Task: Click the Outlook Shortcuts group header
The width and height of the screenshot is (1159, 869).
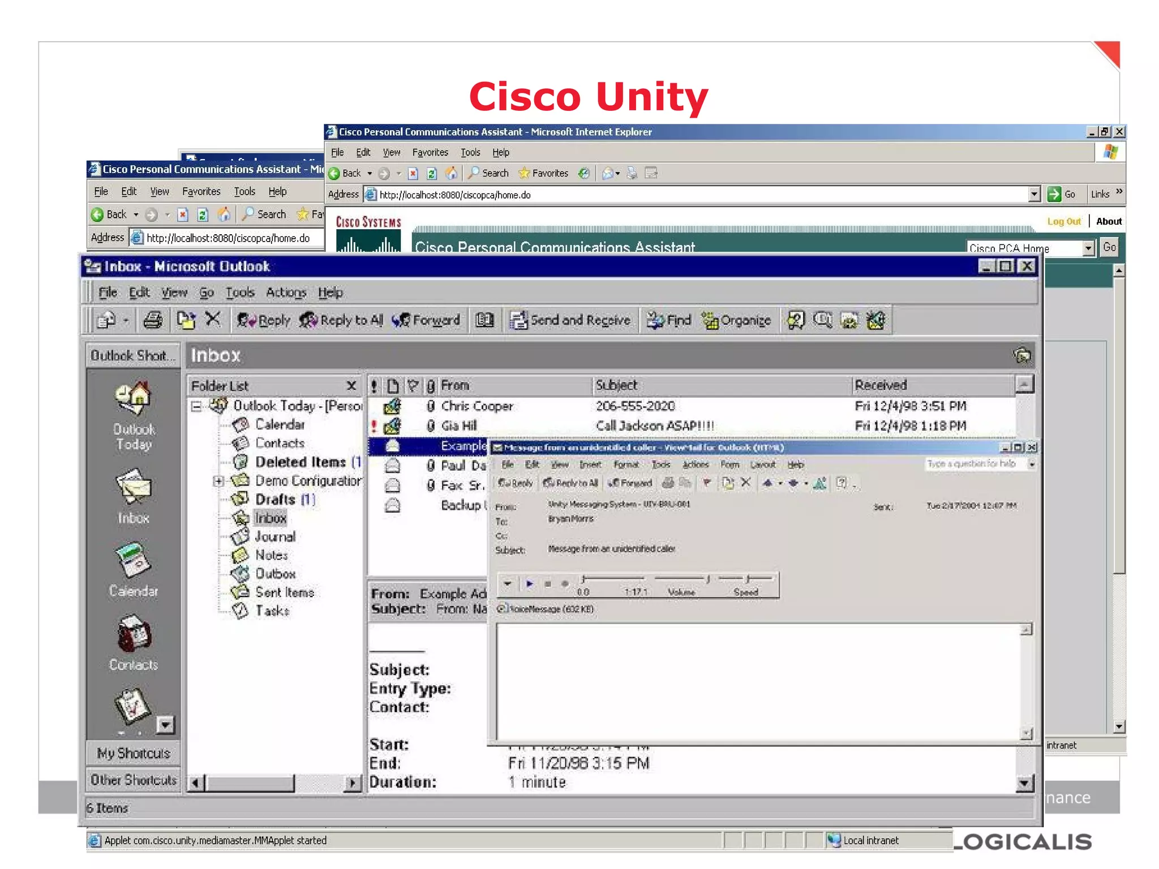Action: pyautogui.click(x=134, y=355)
